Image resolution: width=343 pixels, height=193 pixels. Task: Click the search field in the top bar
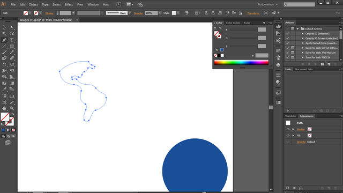point(299,4)
